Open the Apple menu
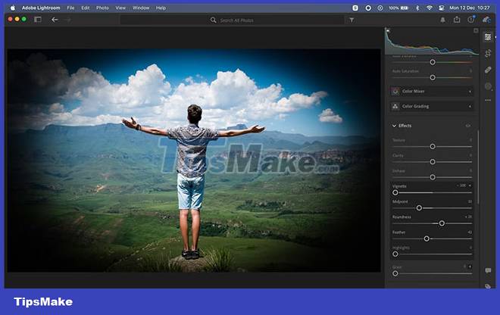This screenshot has width=500, height=315. click(13, 8)
